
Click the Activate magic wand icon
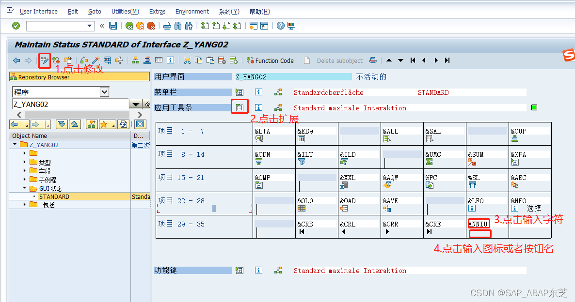(96, 60)
